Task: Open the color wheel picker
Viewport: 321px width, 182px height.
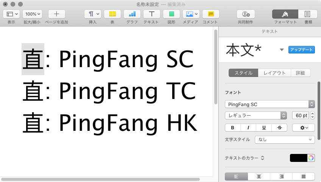Action: [x=311, y=158]
